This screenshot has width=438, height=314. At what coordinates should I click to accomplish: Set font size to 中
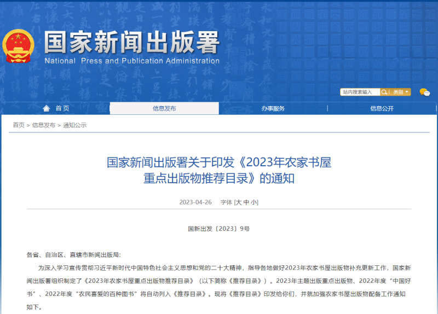[246, 202]
